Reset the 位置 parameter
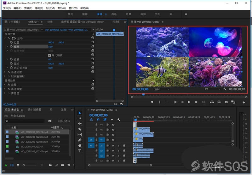 [x=93, y=42]
